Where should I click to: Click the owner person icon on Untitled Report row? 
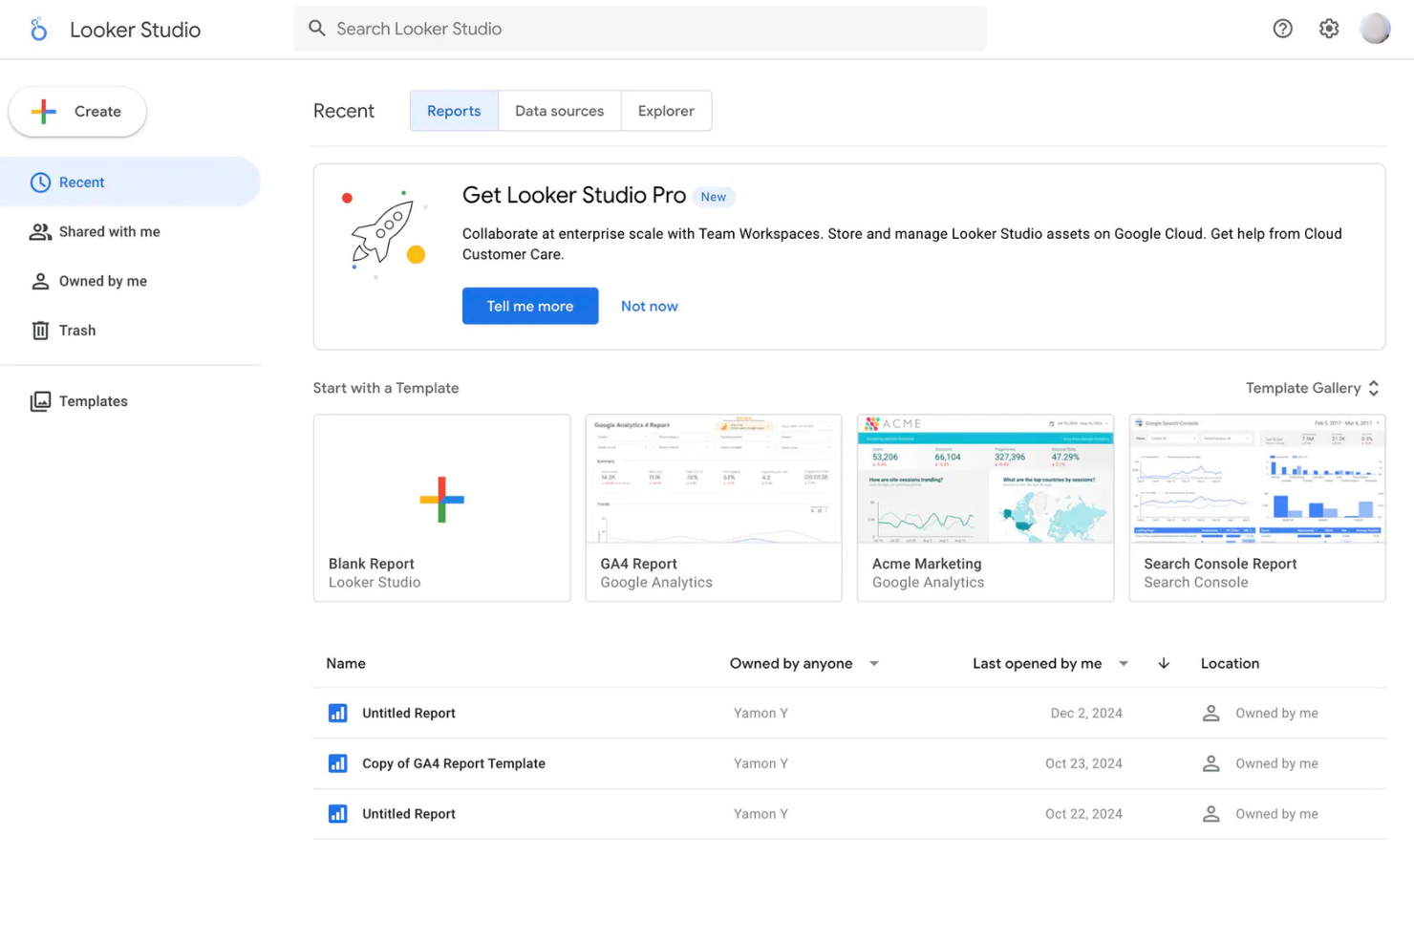(1210, 713)
